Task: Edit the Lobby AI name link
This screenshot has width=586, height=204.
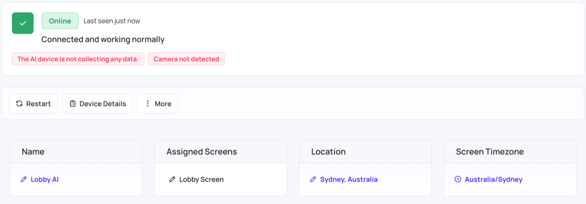Action: 44,179
